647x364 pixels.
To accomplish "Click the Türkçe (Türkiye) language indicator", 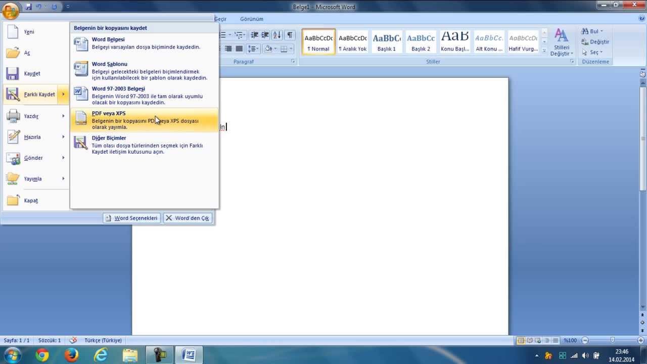I will tap(103, 341).
